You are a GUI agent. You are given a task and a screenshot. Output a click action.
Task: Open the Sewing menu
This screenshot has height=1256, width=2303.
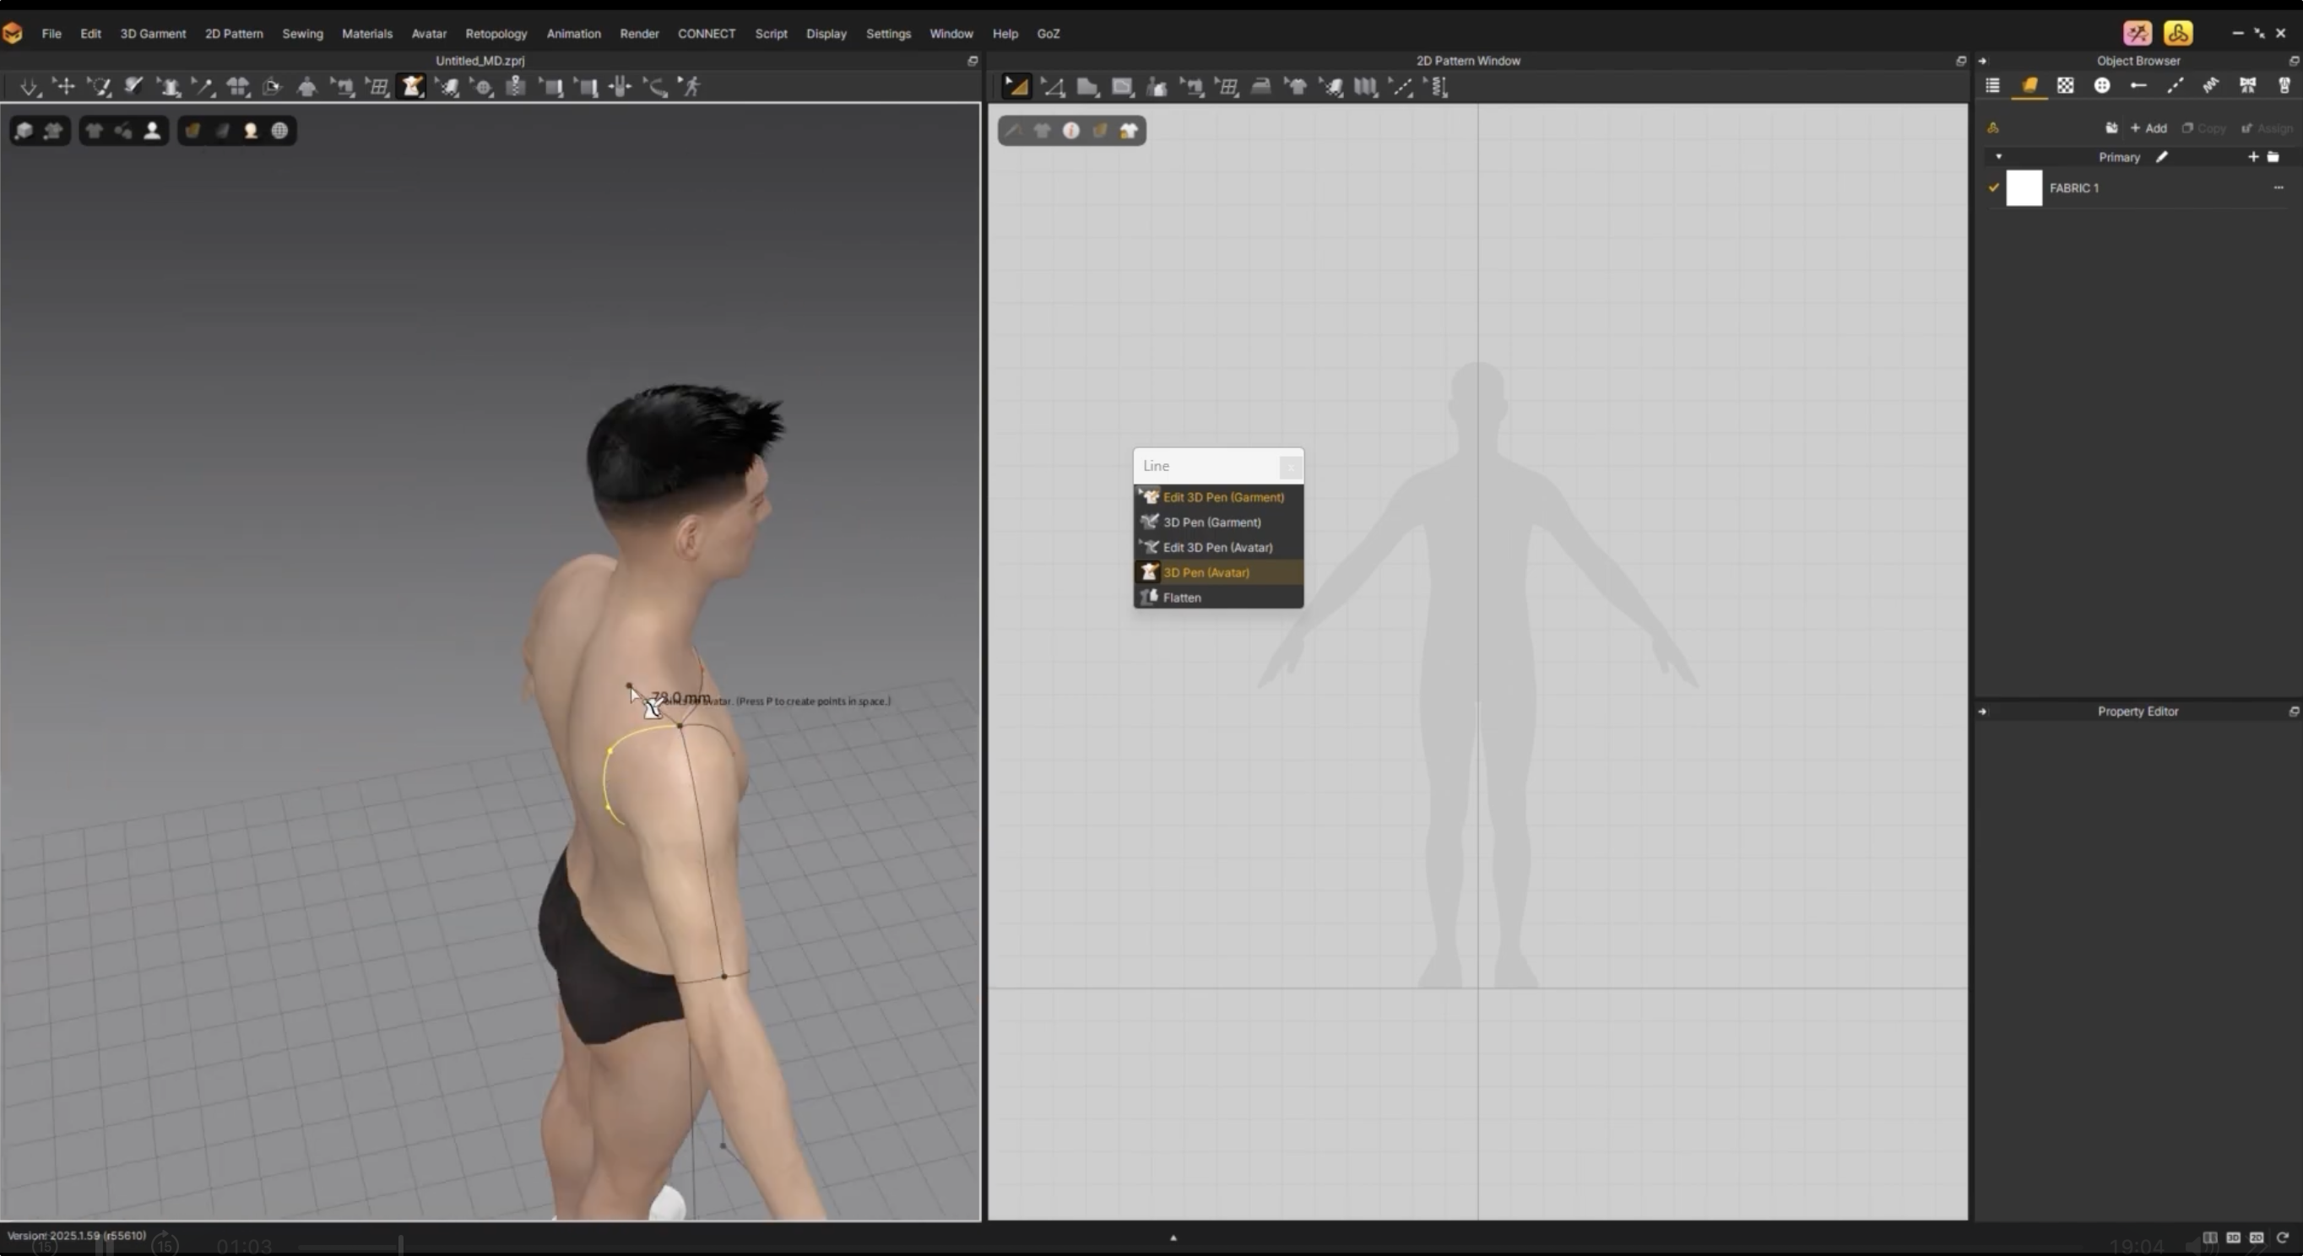pyautogui.click(x=302, y=33)
